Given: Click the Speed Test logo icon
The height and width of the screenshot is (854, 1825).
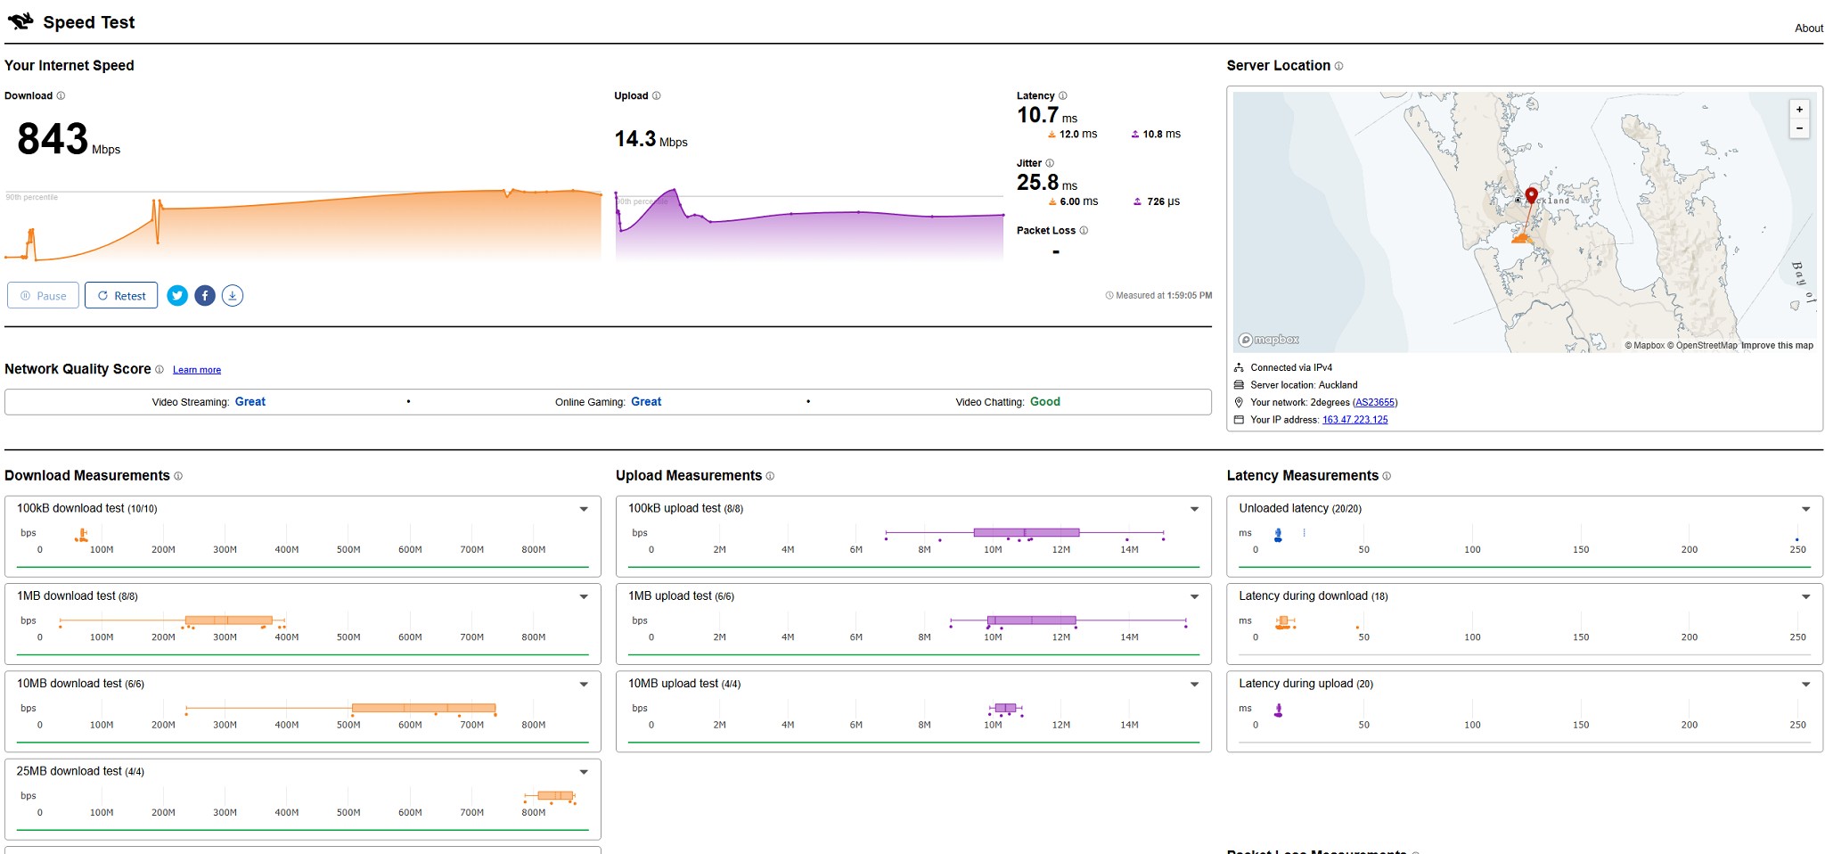Looking at the screenshot, I should tap(20, 21).
